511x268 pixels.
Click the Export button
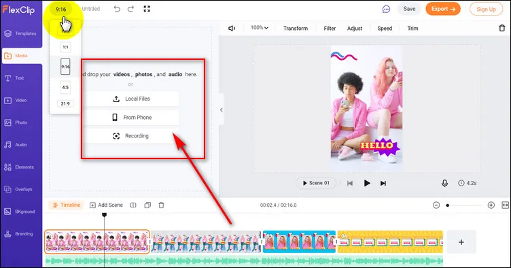(443, 9)
